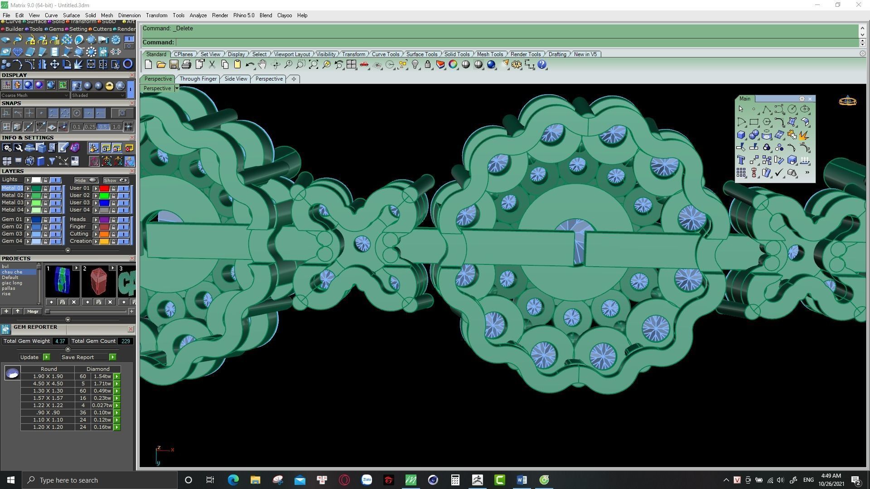The image size is (870, 489).
Task: Open the four-viewport layout icon
Action: [x=351, y=65]
